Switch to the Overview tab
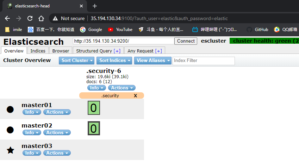Image resolution: width=299 pixels, height=167 pixels. click(x=14, y=51)
